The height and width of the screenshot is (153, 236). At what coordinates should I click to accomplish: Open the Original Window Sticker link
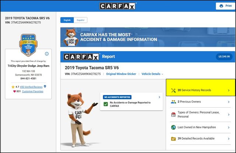pos(121,74)
